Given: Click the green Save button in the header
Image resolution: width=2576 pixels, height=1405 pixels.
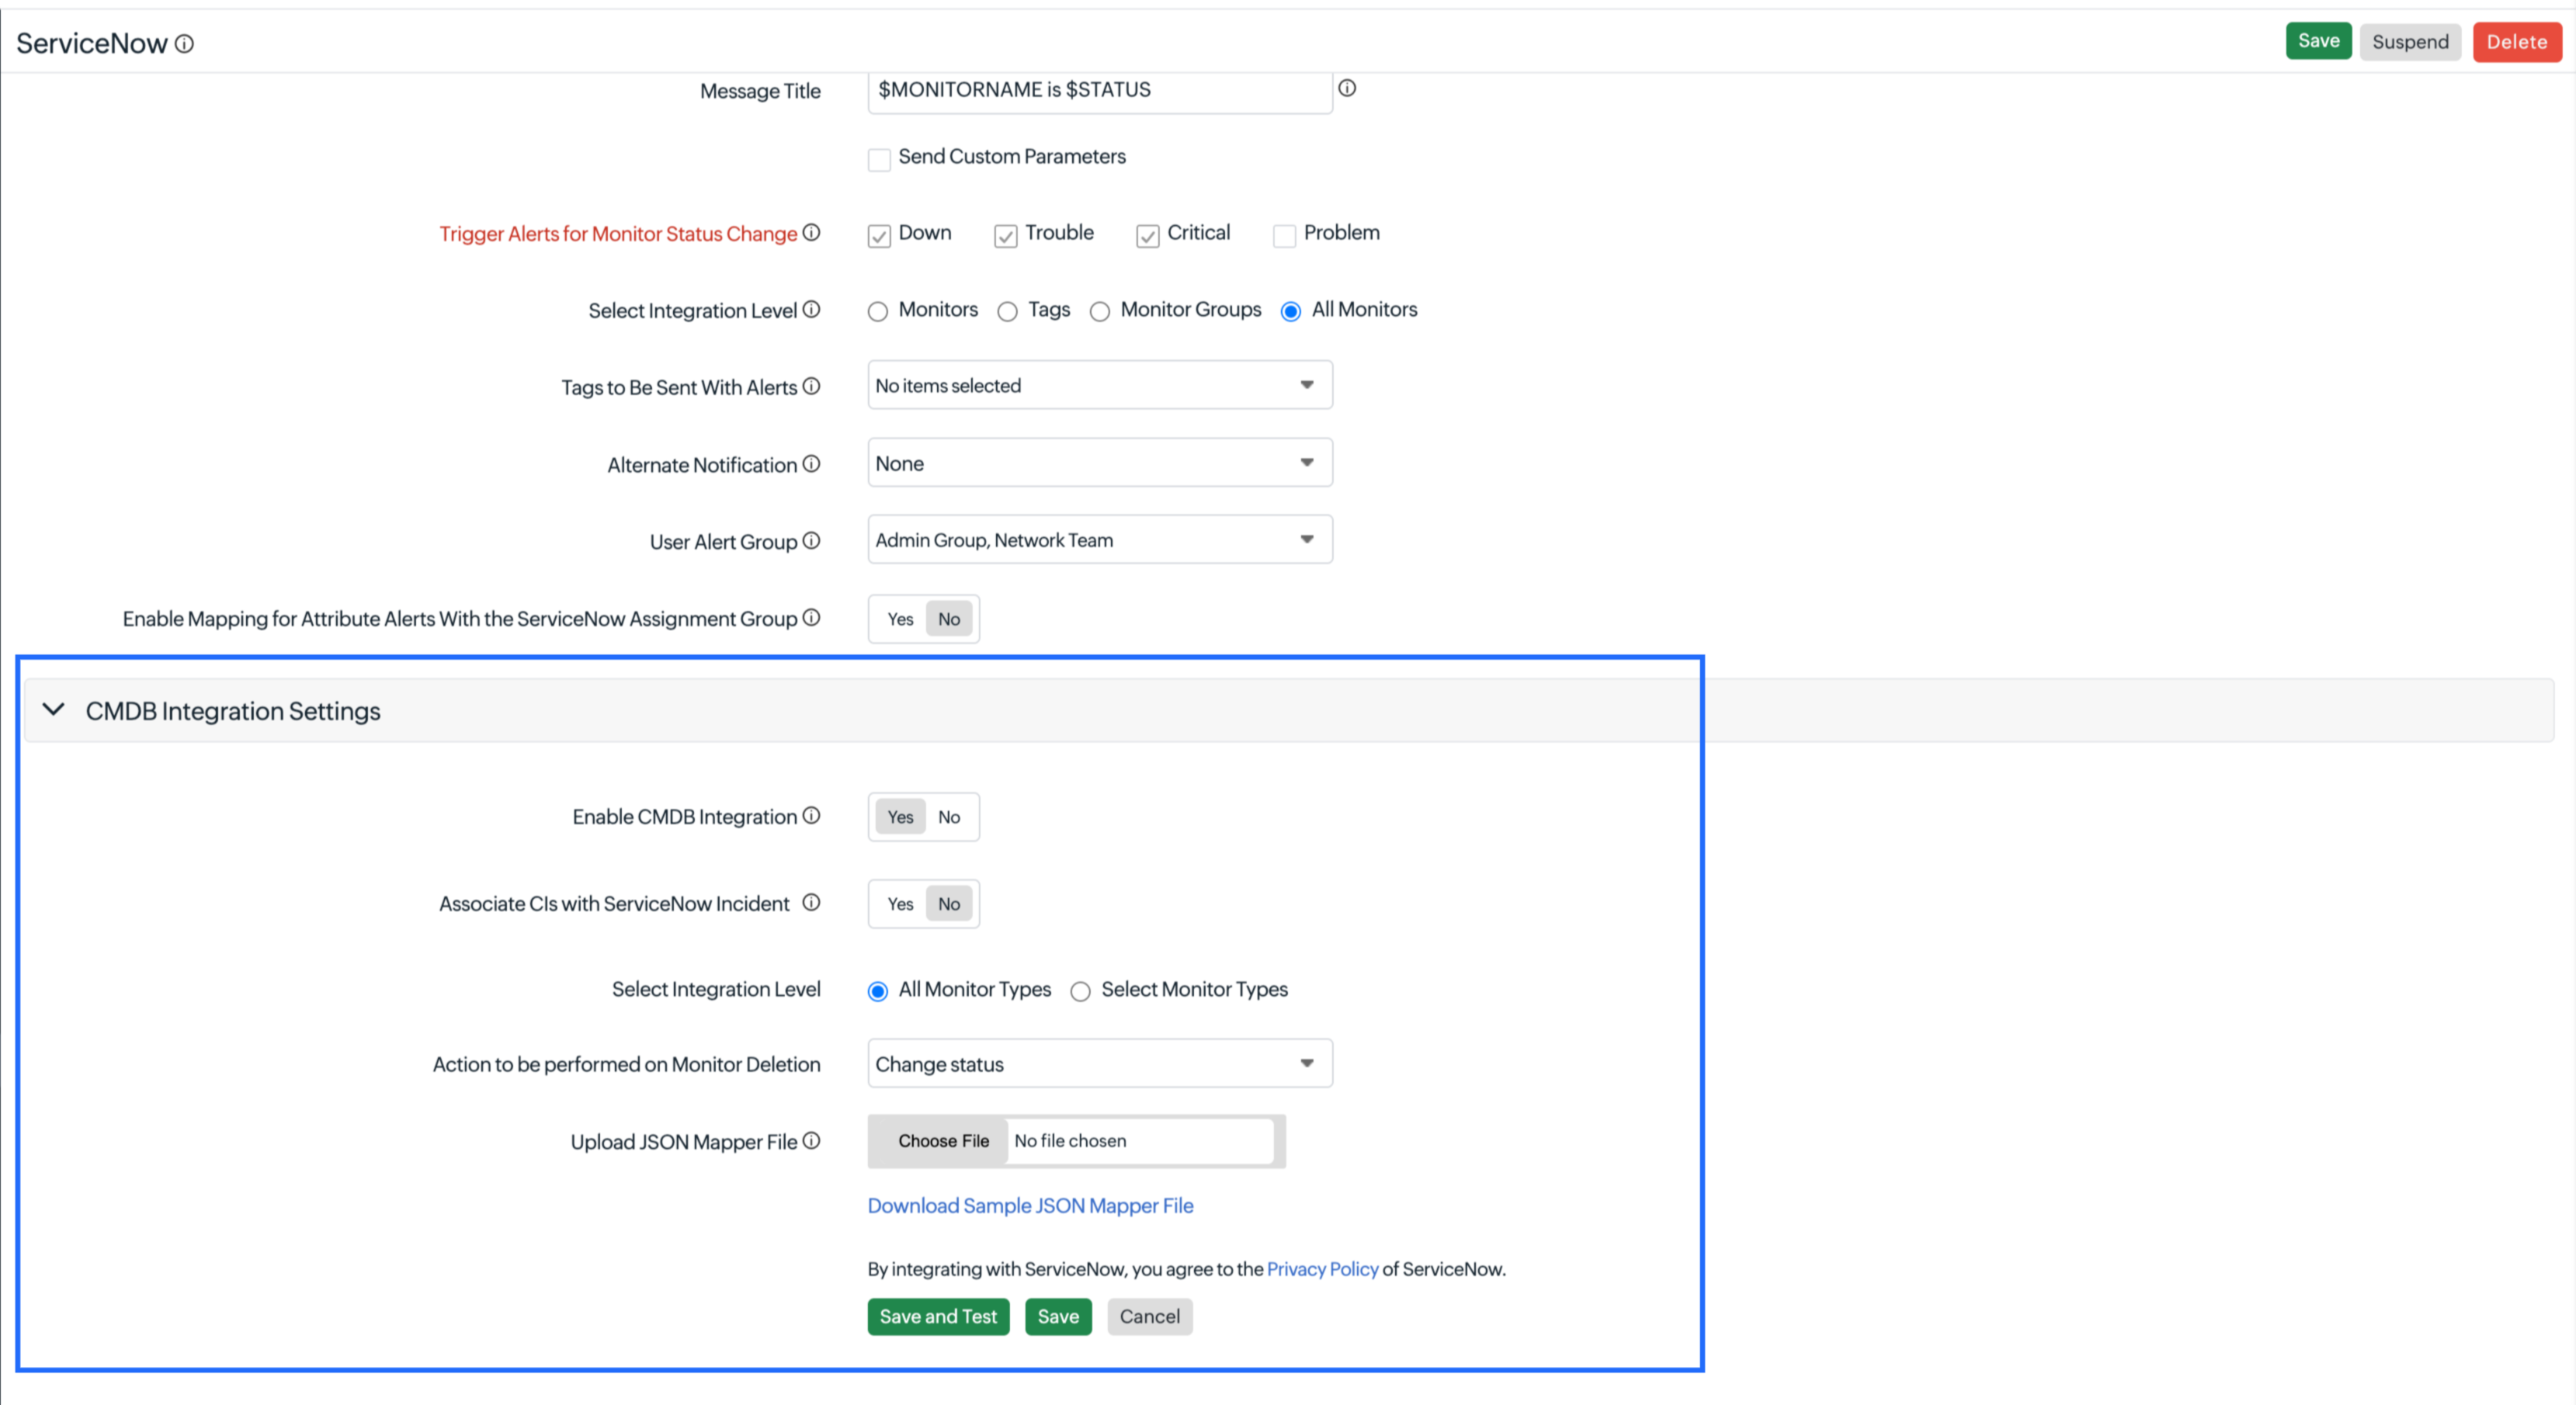Looking at the screenshot, I should [x=2318, y=41].
